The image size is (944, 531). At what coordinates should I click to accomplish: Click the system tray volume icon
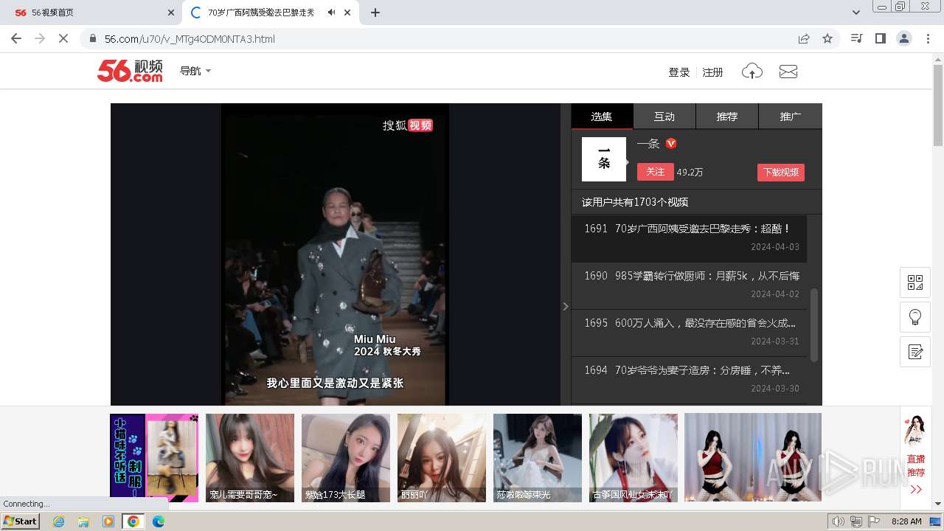pyautogui.click(x=839, y=521)
